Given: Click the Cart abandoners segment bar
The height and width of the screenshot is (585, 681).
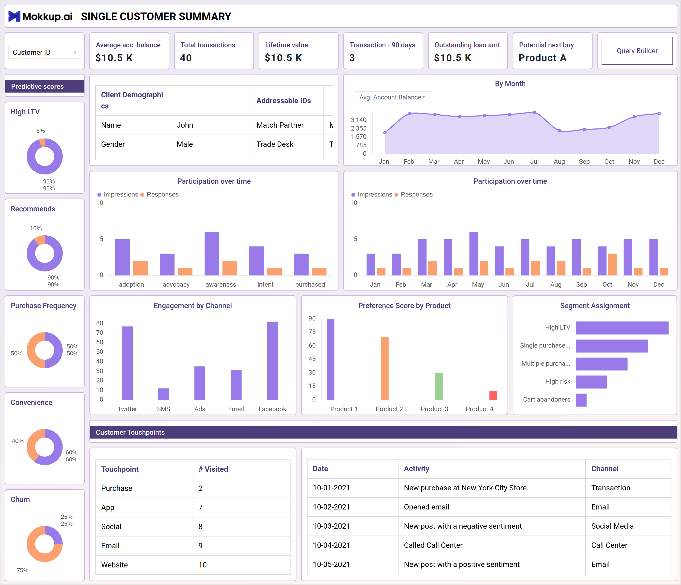Looking at the screenshot, I should tap(582, 400).
